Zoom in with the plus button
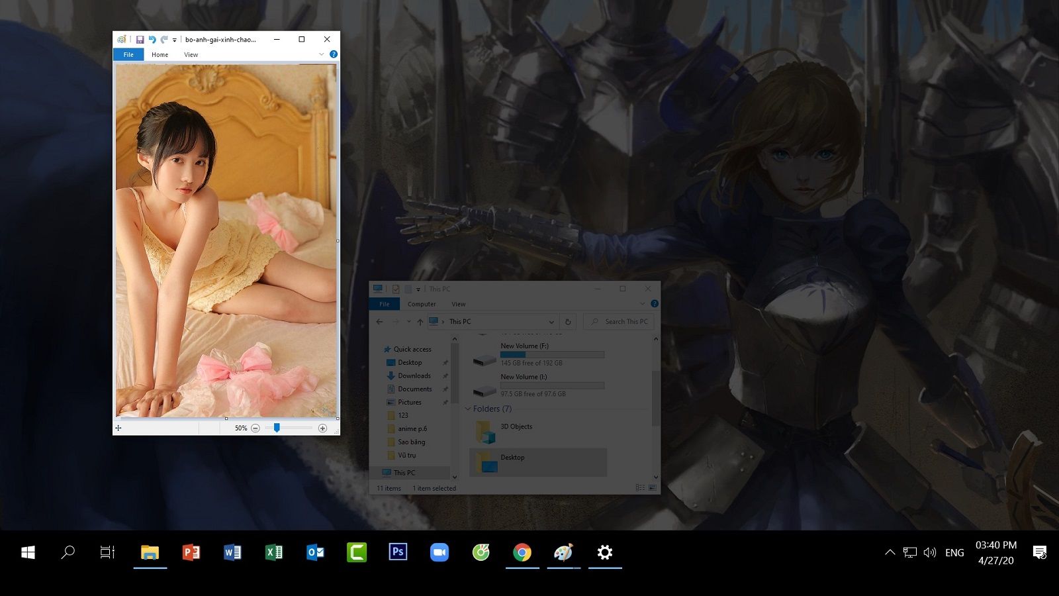The height and width of the screenshot is (596, 1059). (x=322, y=428)
